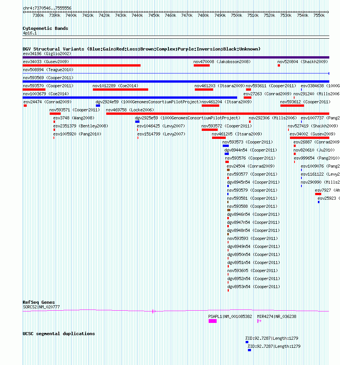Open dgv2924e59 1000 Genomes variant label

click(148, 102)
